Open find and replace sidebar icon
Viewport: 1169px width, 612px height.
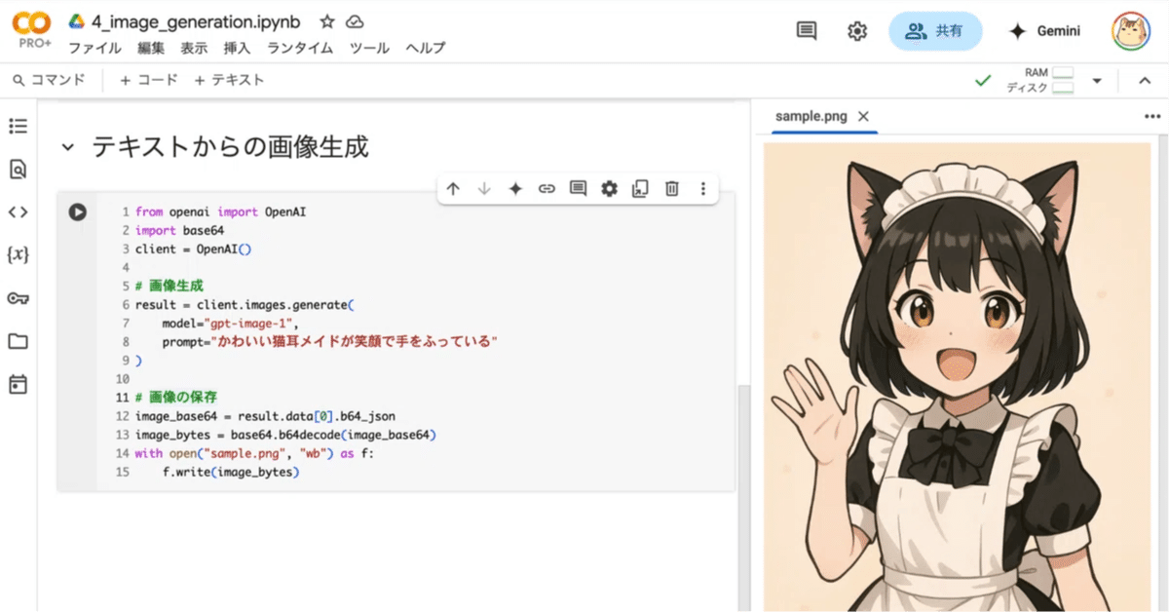click(x=18, y=170)
